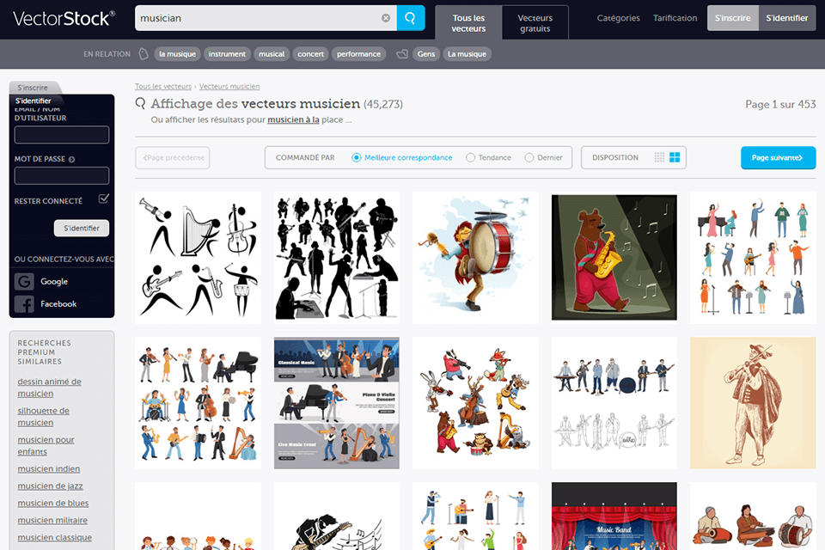Select the large grid layout icon
The width and height of the screenshot is (825, 550).
pyautogui.click(x=675, y=157)
